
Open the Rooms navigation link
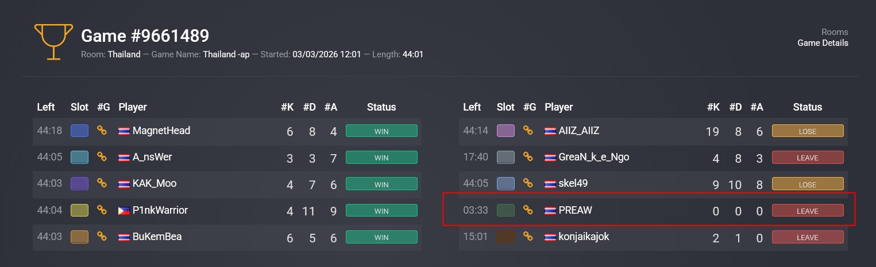pyautogui.click(x=835, y=32)
